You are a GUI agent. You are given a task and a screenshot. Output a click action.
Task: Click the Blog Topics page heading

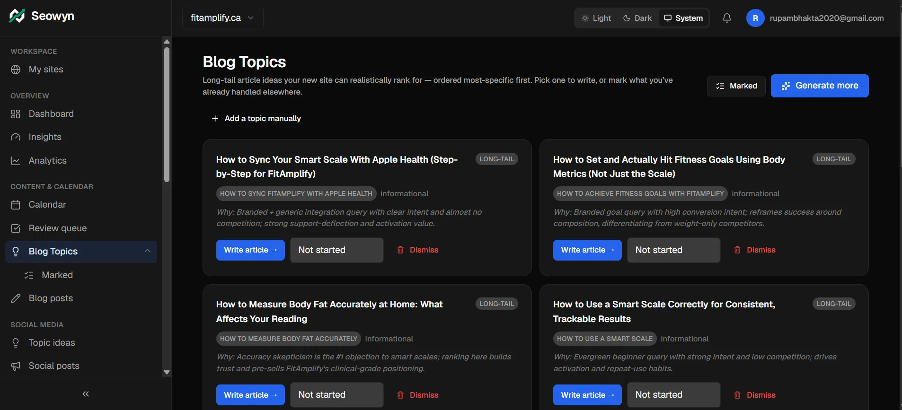coord(244,62)
